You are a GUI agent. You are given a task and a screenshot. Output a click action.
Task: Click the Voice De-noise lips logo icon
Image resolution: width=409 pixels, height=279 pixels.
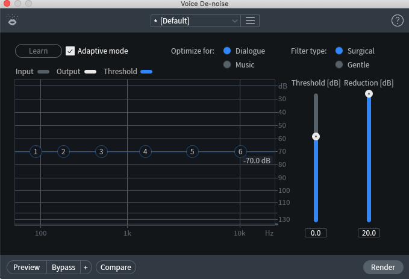click(12, 20)
